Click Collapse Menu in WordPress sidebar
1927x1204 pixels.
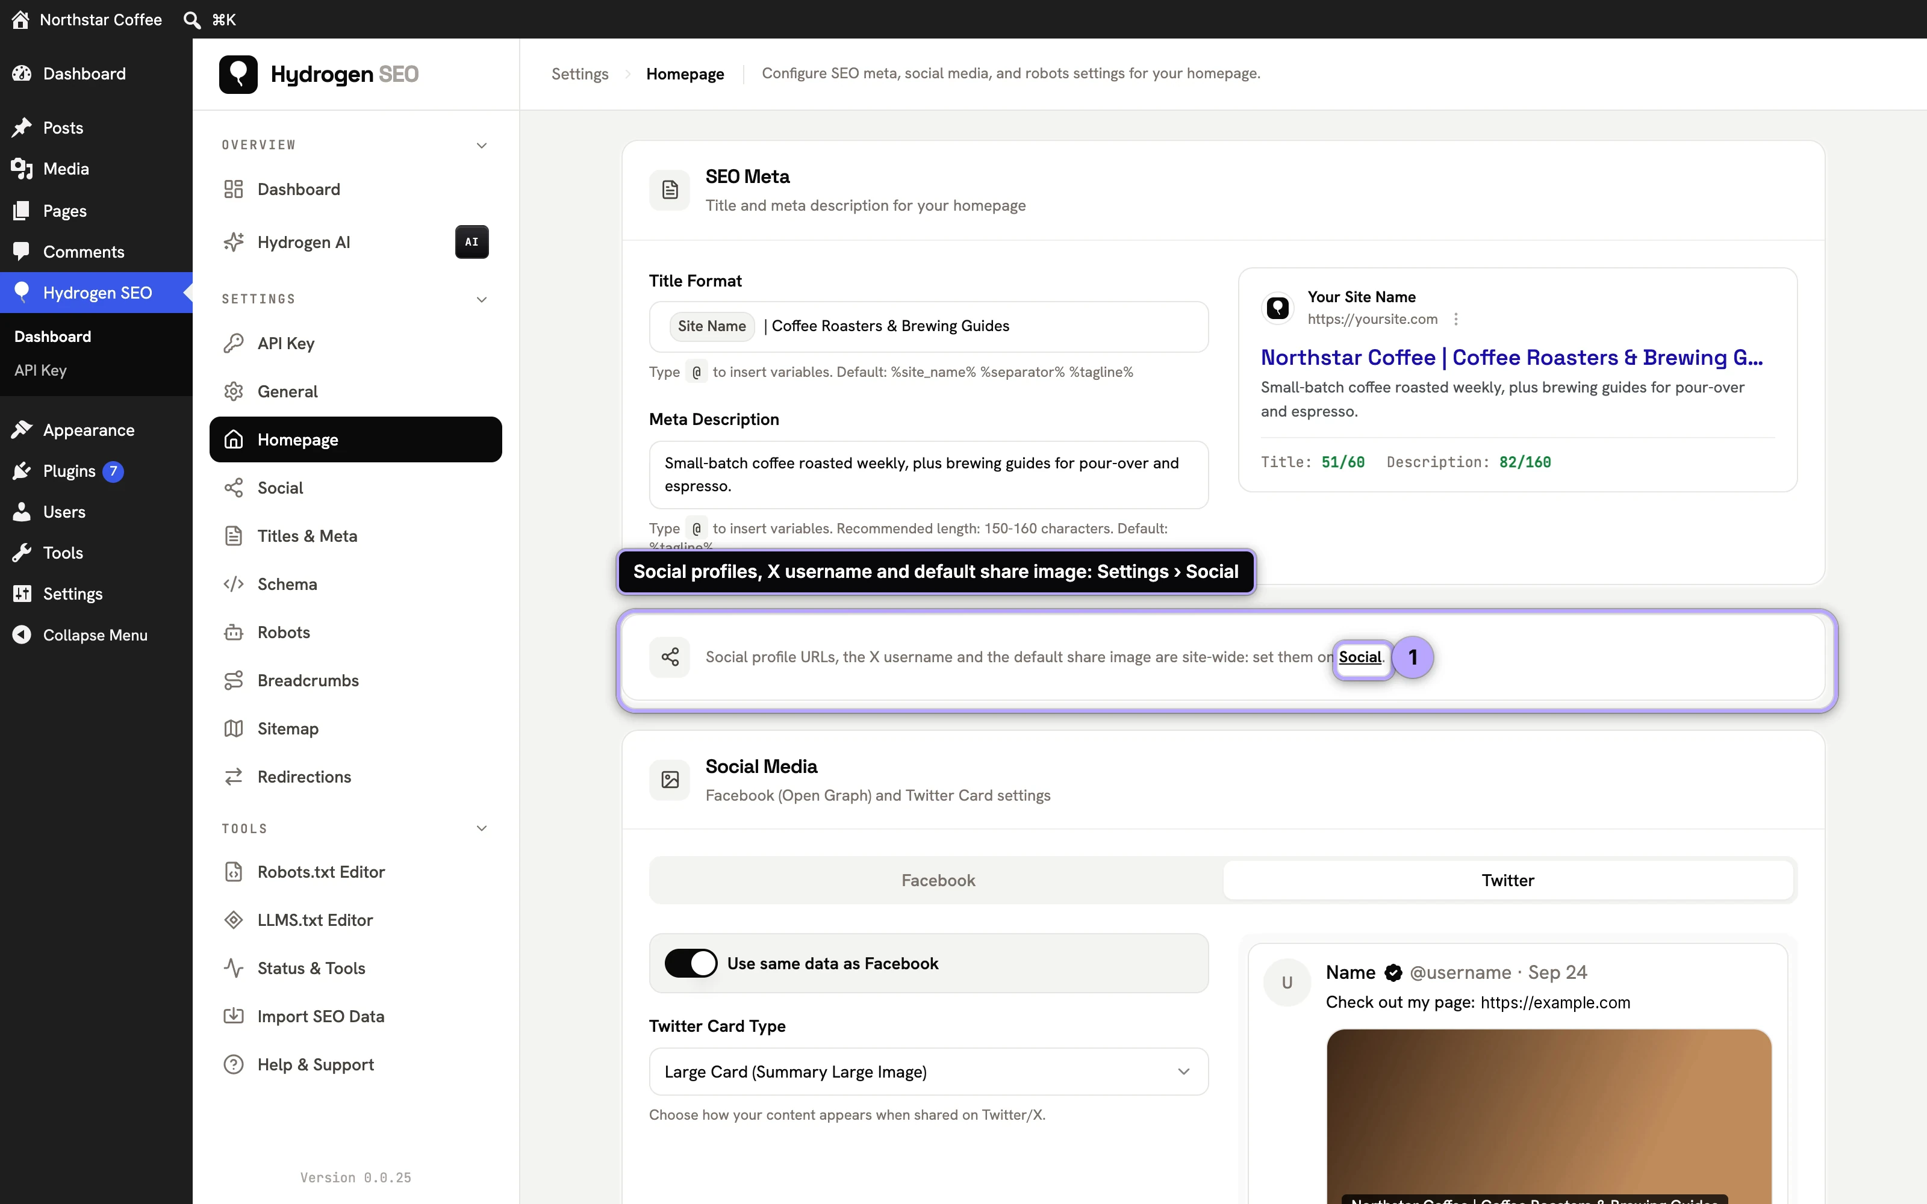96,635
